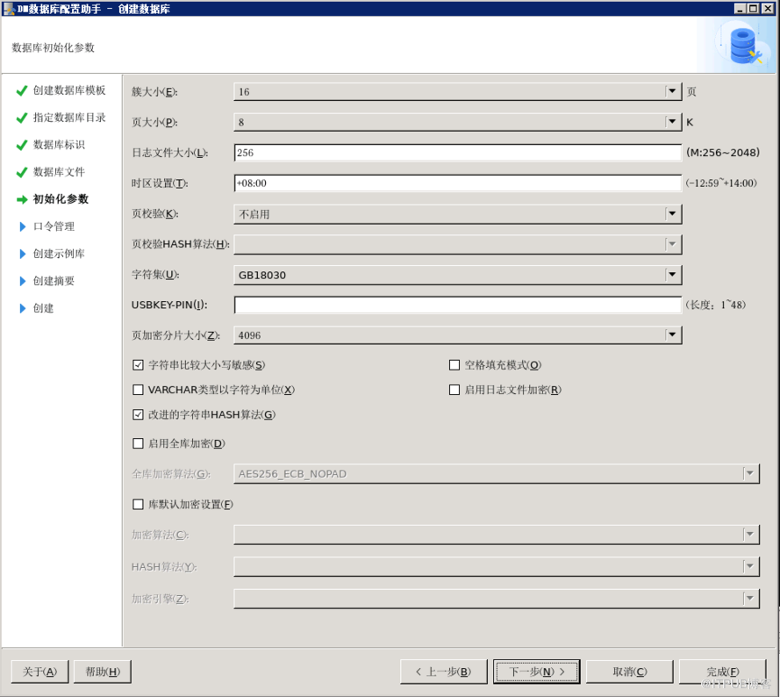
Task: Go back with 上一步(B) button
Action: tap(443, 672)
